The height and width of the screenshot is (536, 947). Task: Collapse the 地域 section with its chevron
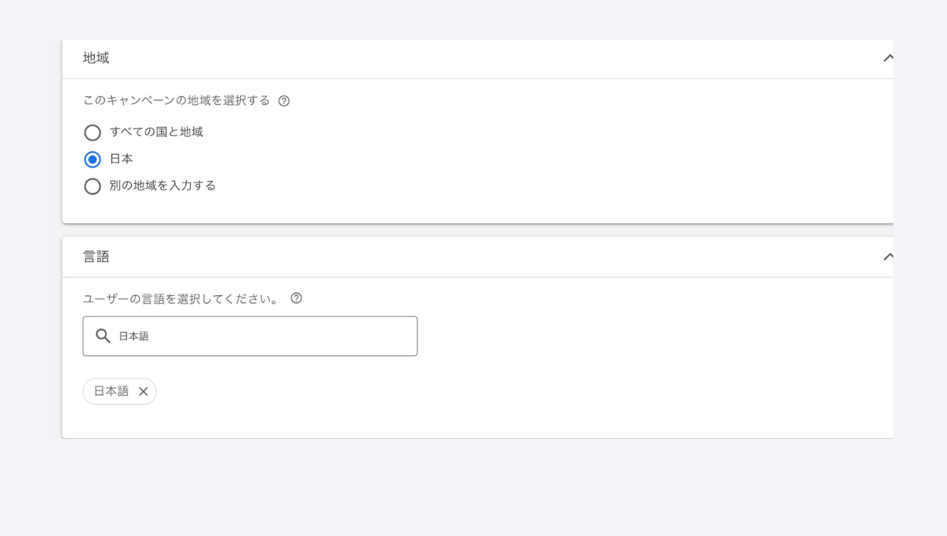point(888,58)
